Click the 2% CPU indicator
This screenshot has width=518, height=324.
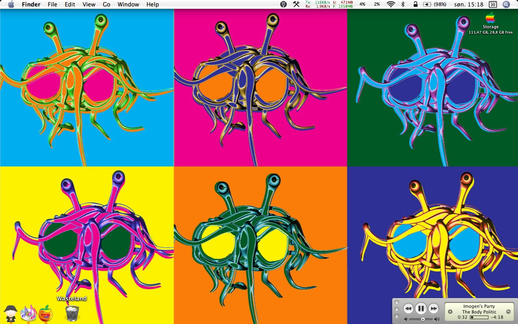click(x=377, y=4)
